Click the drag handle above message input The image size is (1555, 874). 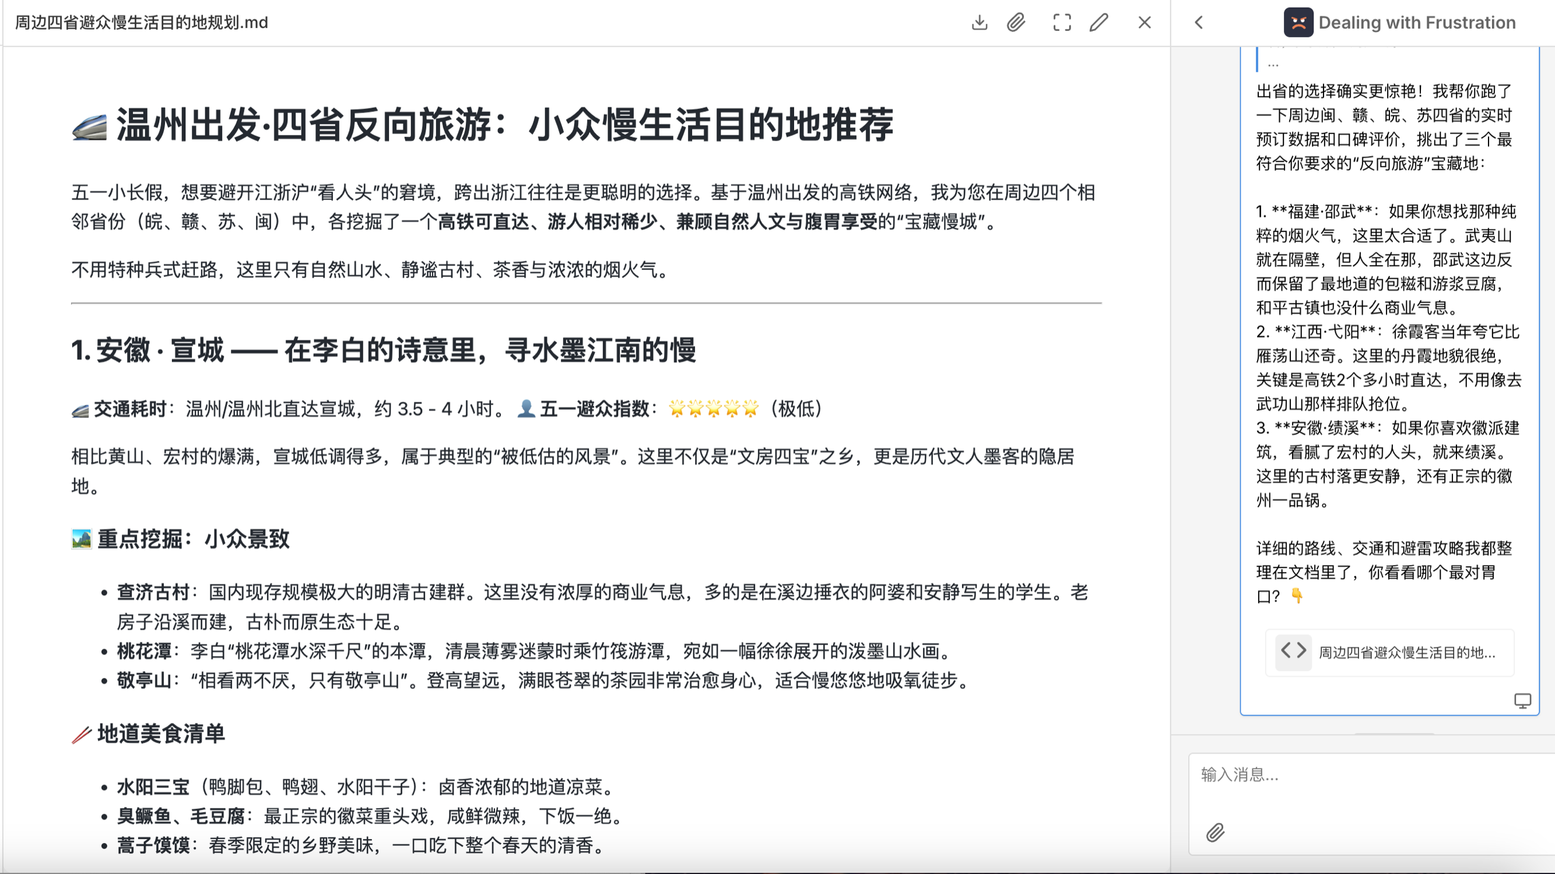tap(1394, 734)
